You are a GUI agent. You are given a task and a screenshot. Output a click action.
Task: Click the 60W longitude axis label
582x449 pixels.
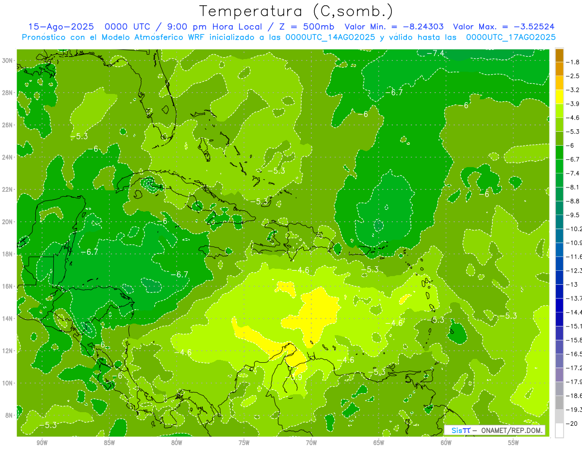coord(446,443)
